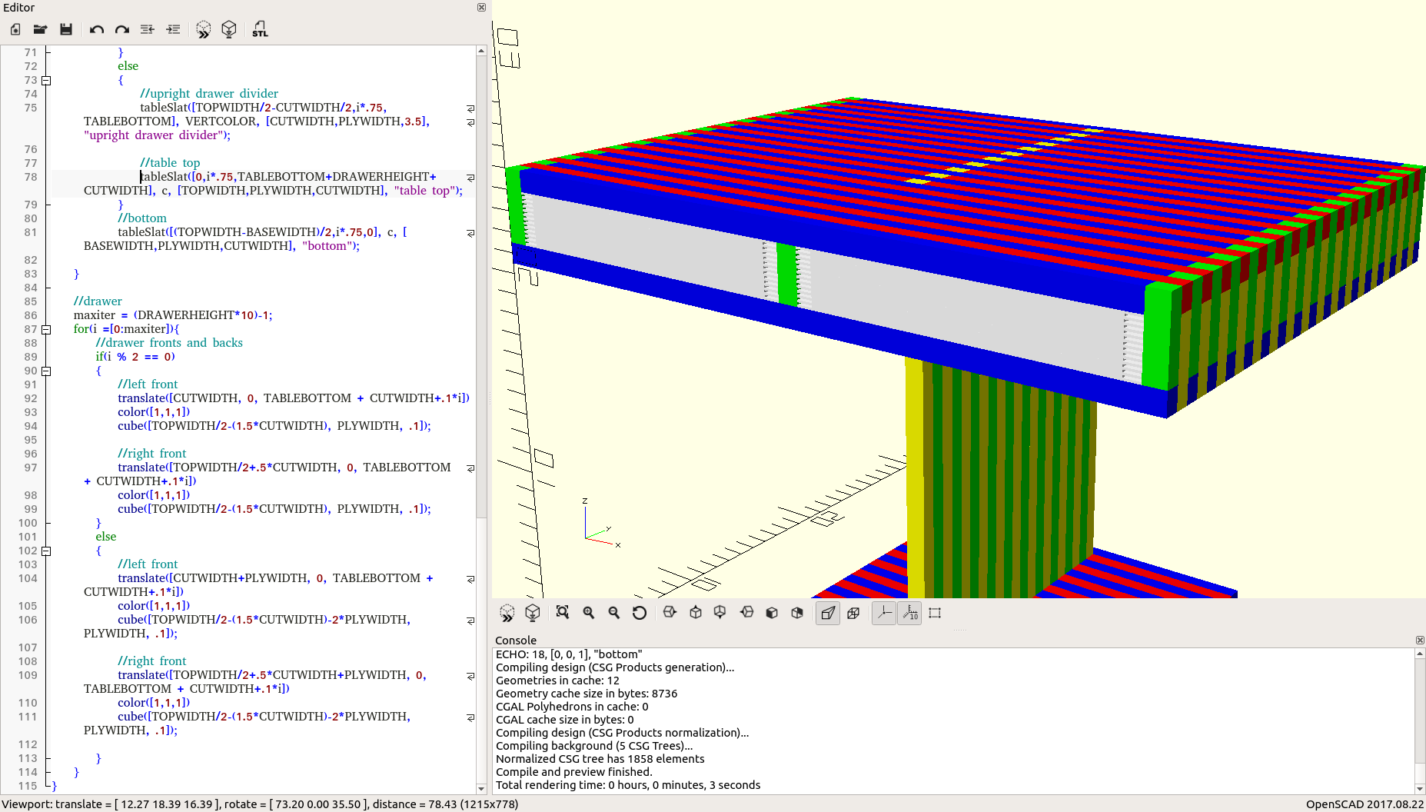Run Preview from the editor toolbar
The height and width of the screenshot is (812, 1426).
(203, 29)
